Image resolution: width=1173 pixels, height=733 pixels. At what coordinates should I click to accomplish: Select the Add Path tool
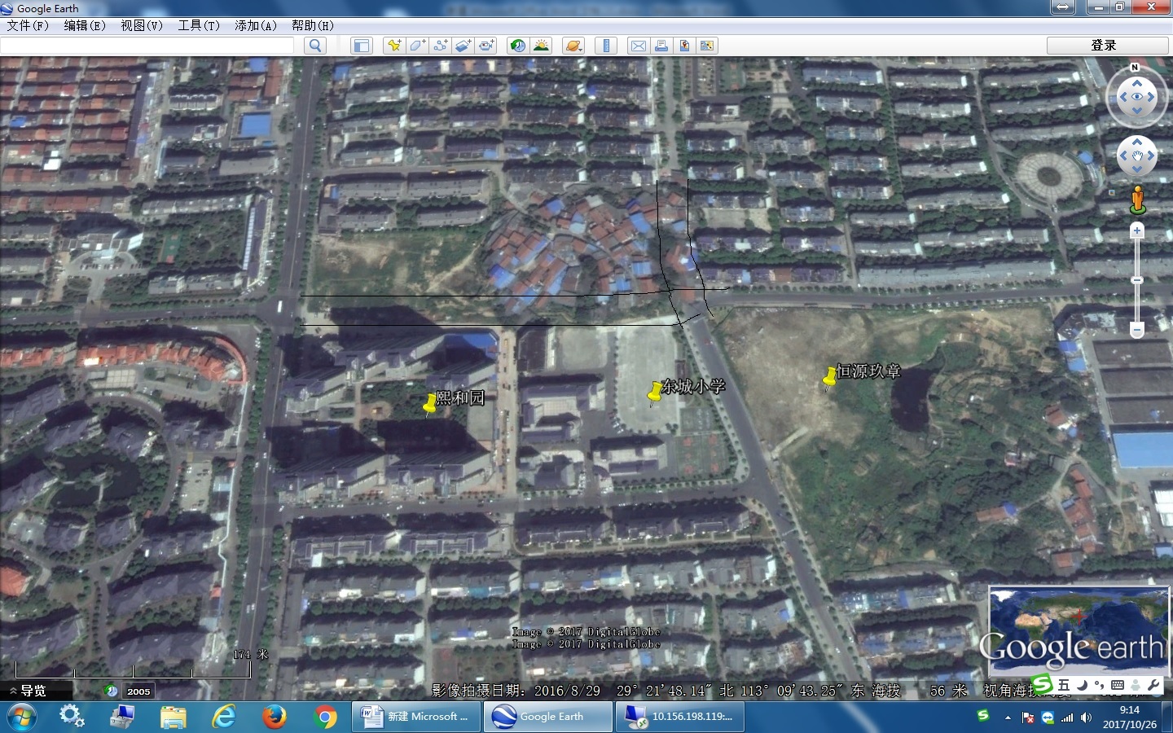(x=440, y=46)
